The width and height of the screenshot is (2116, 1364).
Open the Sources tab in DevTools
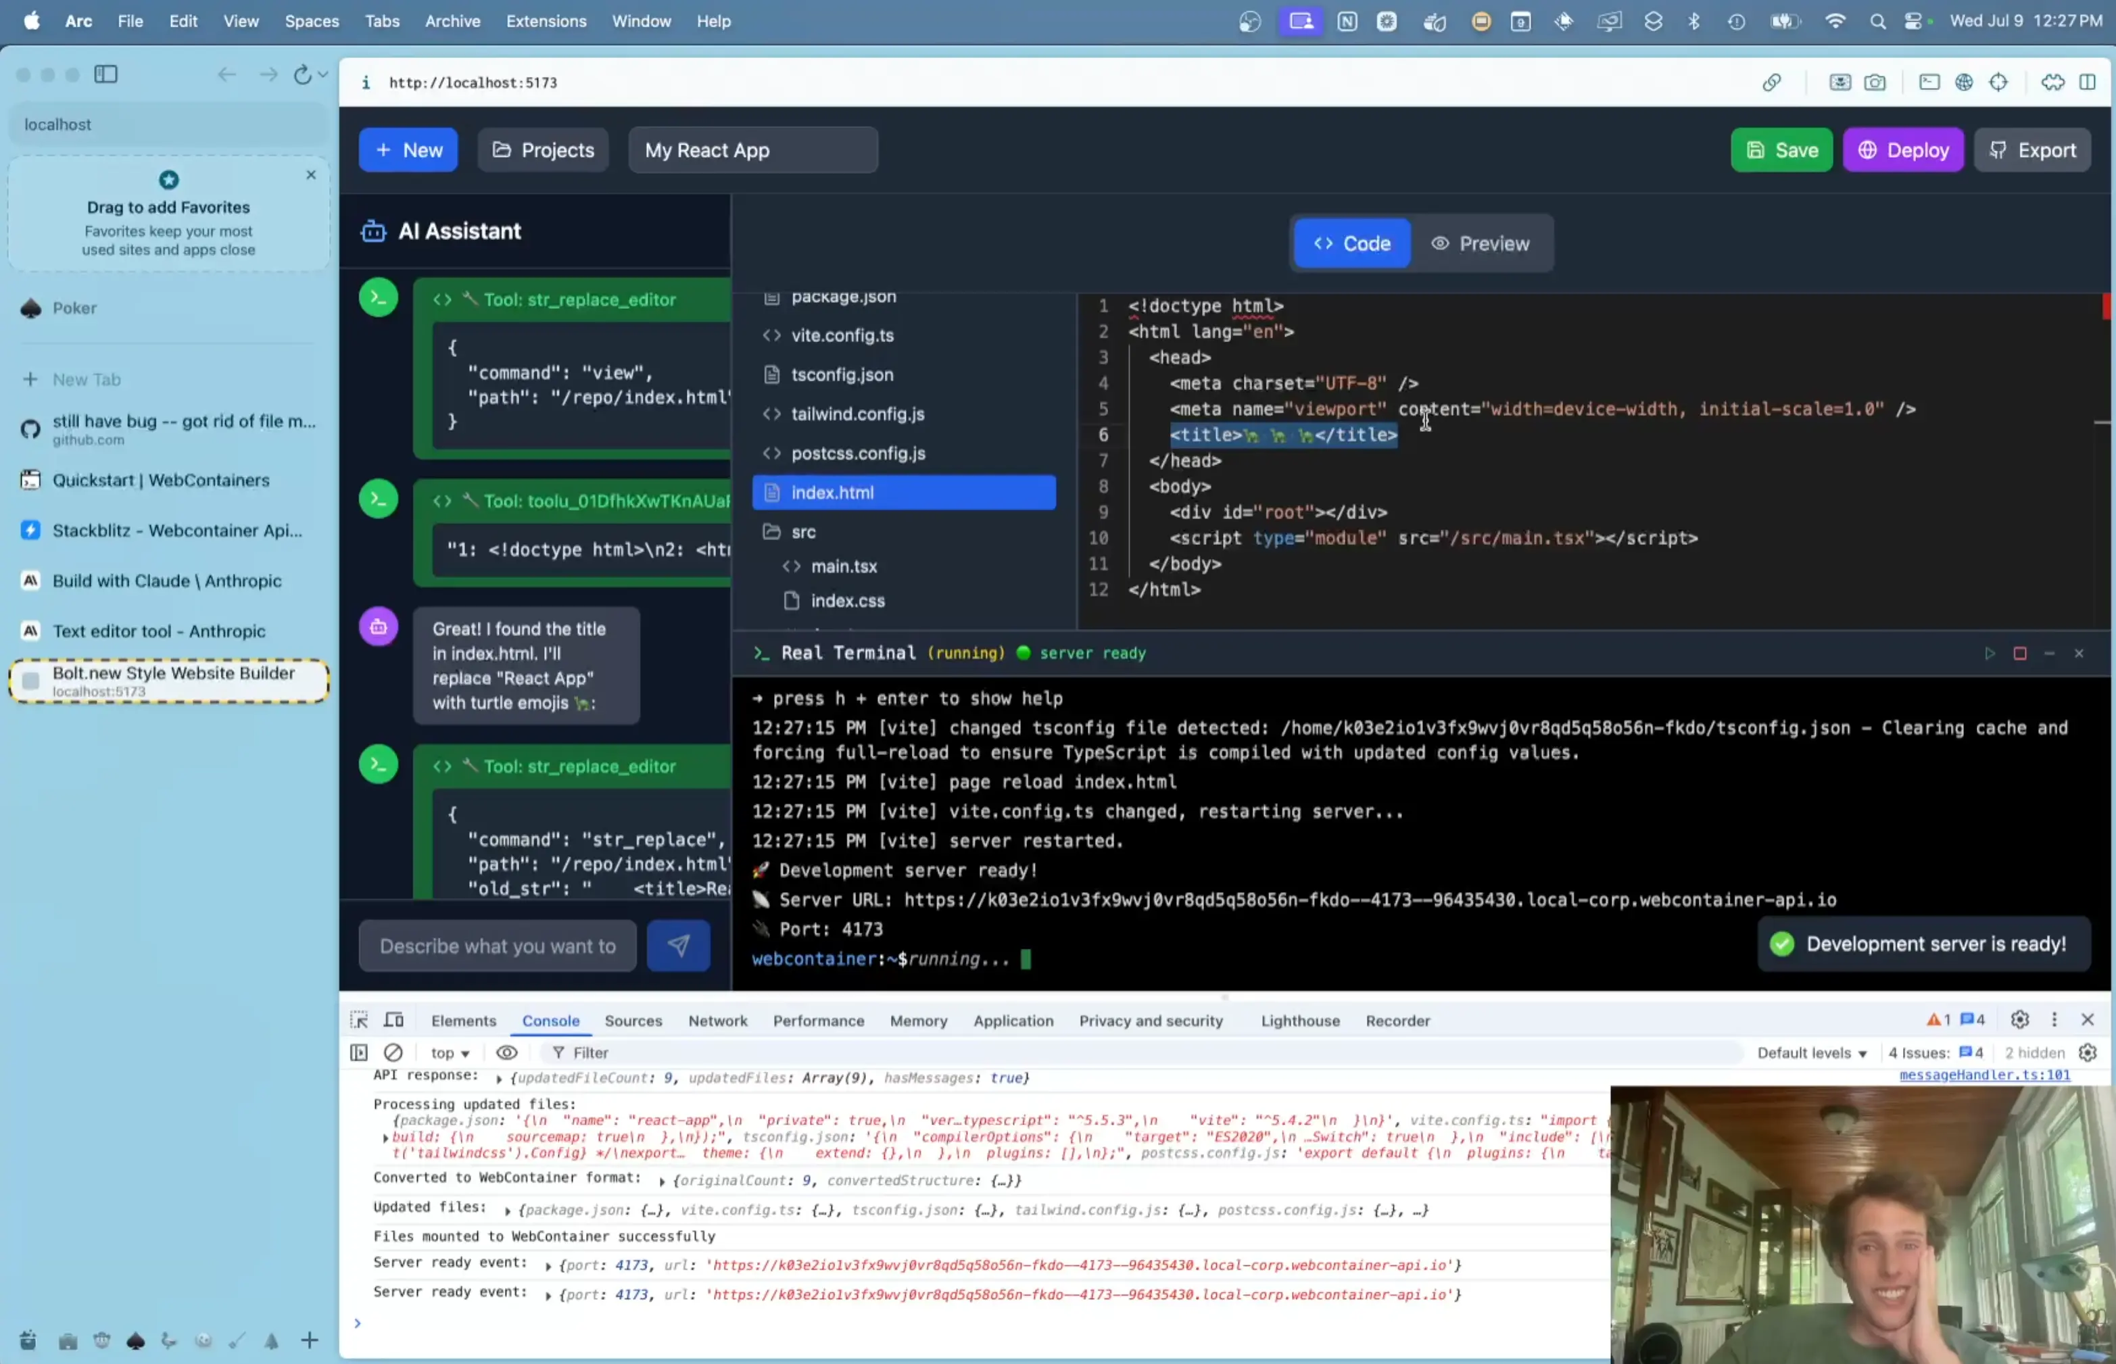(633, 1021)
